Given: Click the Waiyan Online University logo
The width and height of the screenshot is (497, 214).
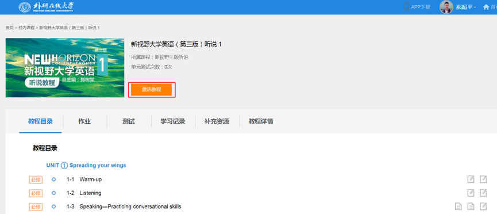Looking at the screenshot, I should pos(47,7).
